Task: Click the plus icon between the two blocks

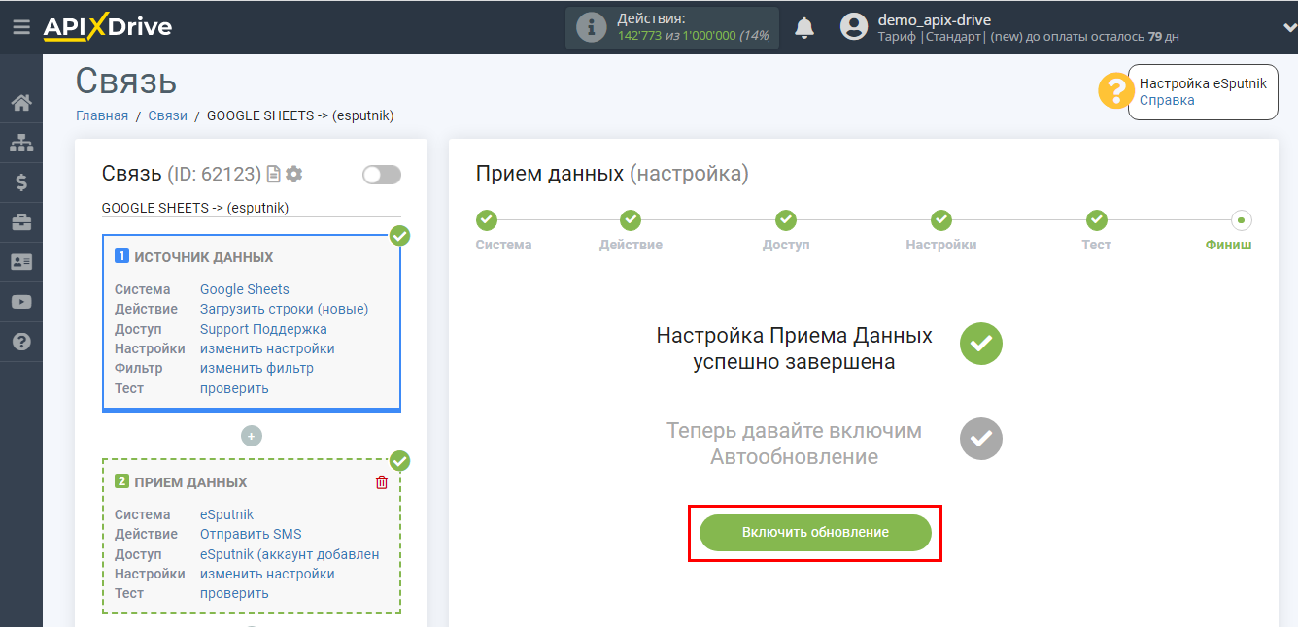Action: click(252, 437)
